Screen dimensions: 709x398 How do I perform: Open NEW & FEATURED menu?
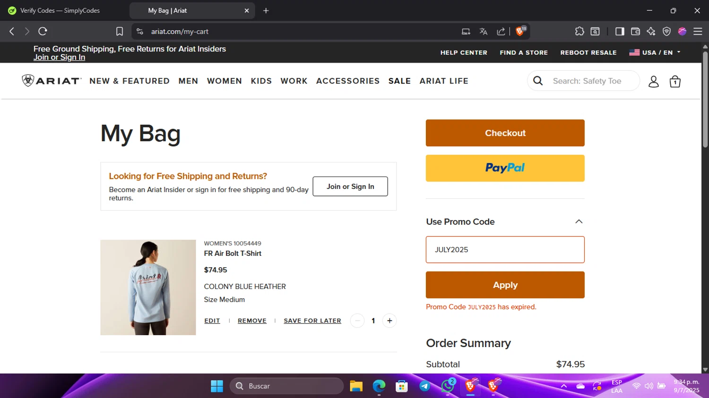[x=130, y=81]
